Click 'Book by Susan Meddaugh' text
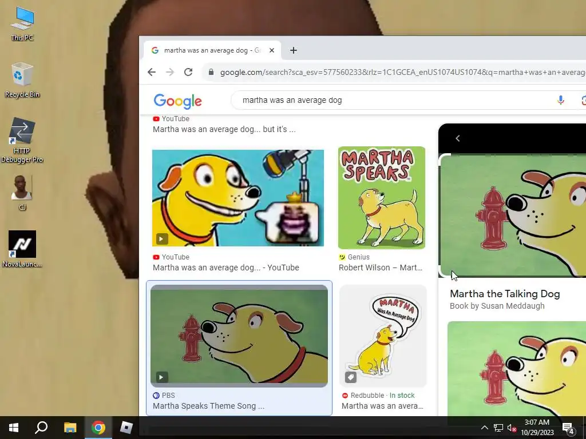 click(497, 306)
